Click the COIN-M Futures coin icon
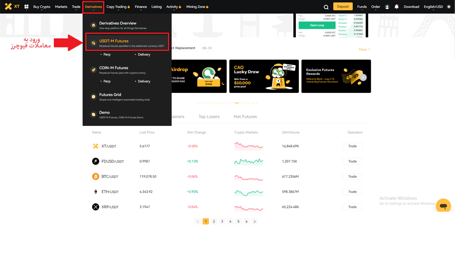Viewport: 455px width, 256px height. click(x=93, y=70)
